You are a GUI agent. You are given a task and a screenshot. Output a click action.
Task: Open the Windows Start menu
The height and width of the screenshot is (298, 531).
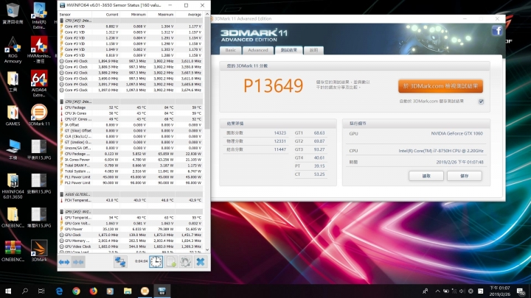point(8,291)
